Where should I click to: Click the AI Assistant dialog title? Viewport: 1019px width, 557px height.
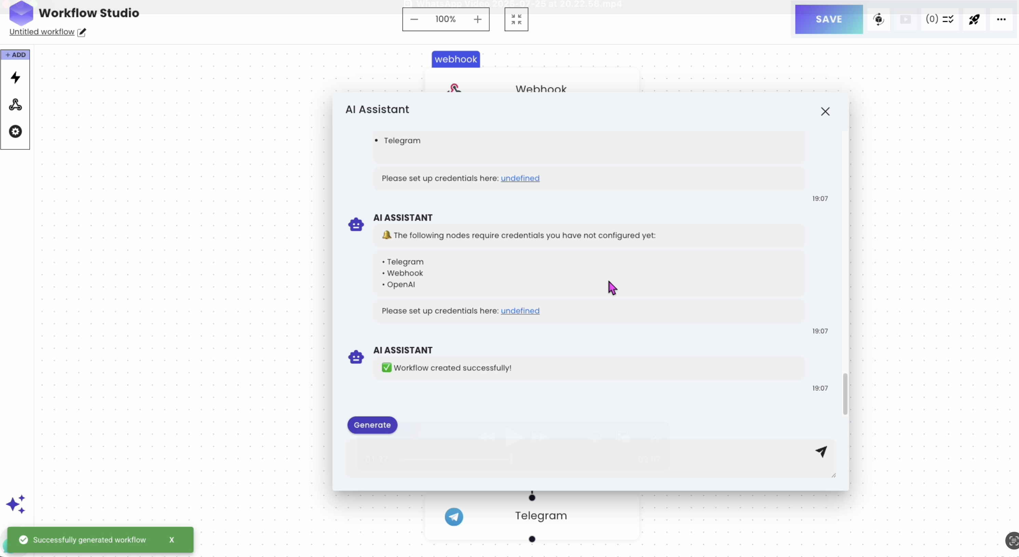pyautogui.click(x=377, y=110)
